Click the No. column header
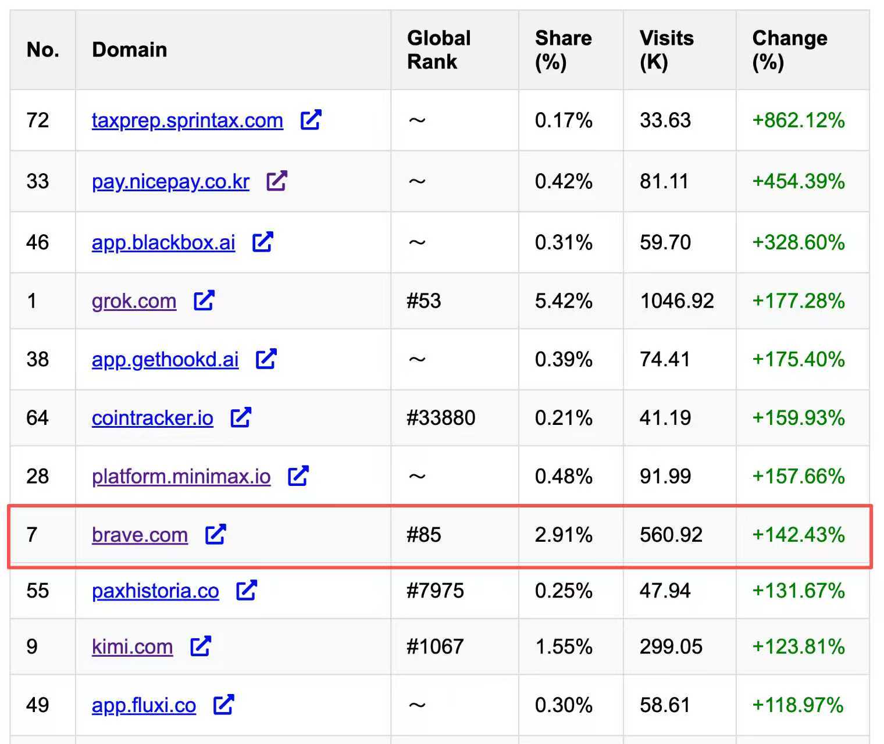The image size is (884, 744). click(43, 50)
